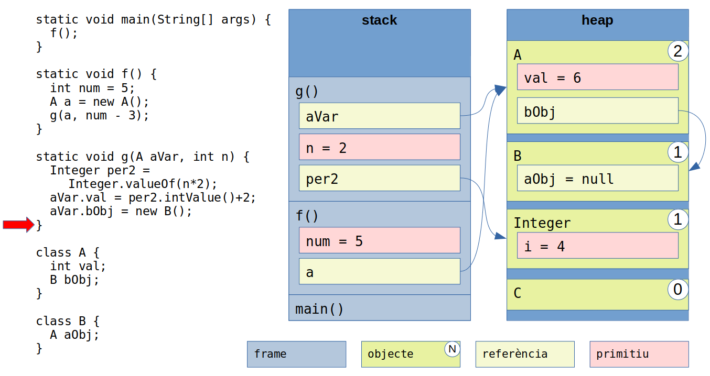Click the referència legend box

(524, 354)
